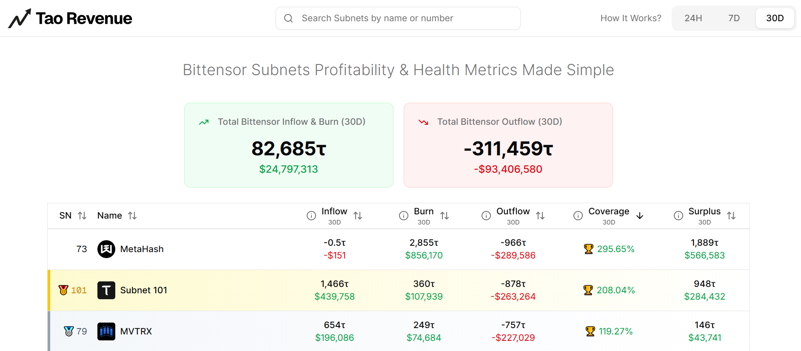Switch time range to 7D
The image size is (801, 351).
(x=734, y=18)
